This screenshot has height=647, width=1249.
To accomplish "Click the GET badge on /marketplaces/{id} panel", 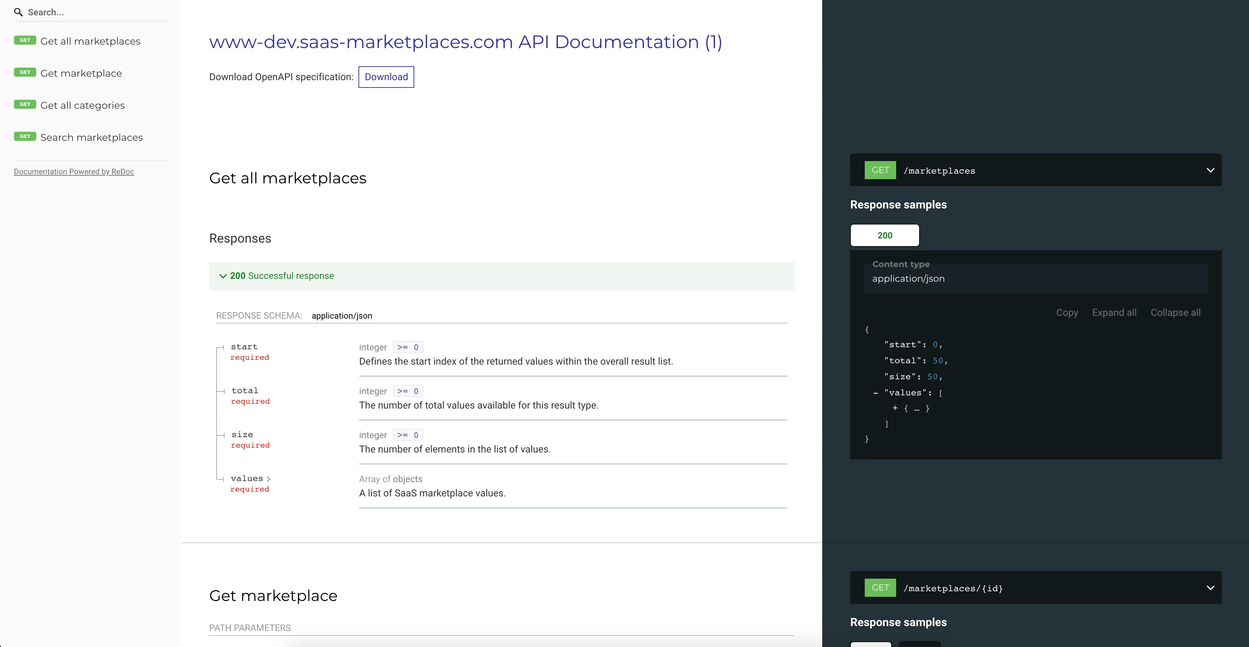I will [879, 588].
